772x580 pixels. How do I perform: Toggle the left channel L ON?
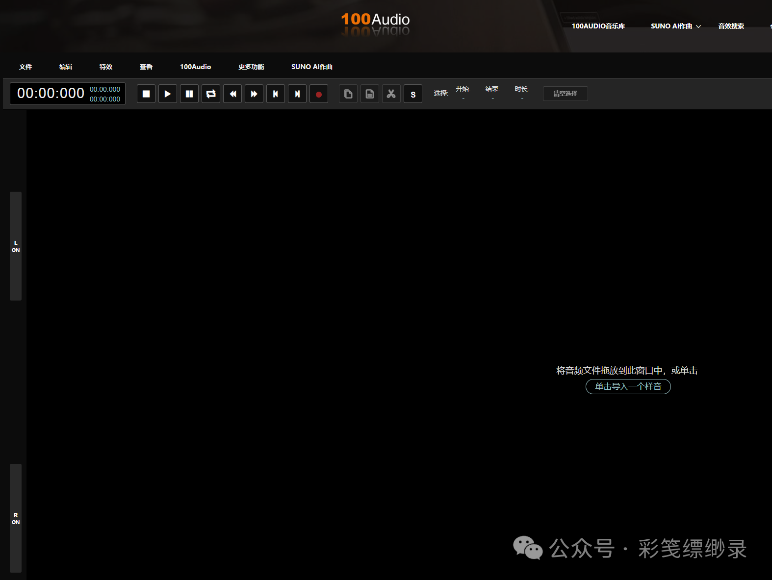coord(16,246)
